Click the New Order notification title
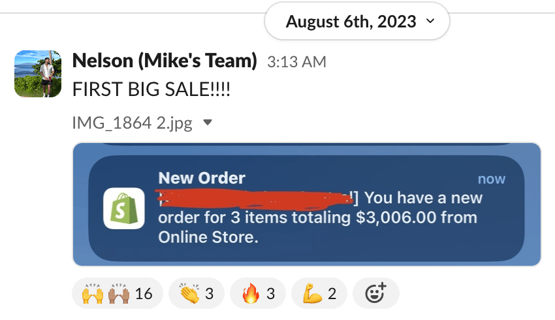Viewport: 555px width, 320px height. [202, 178]
